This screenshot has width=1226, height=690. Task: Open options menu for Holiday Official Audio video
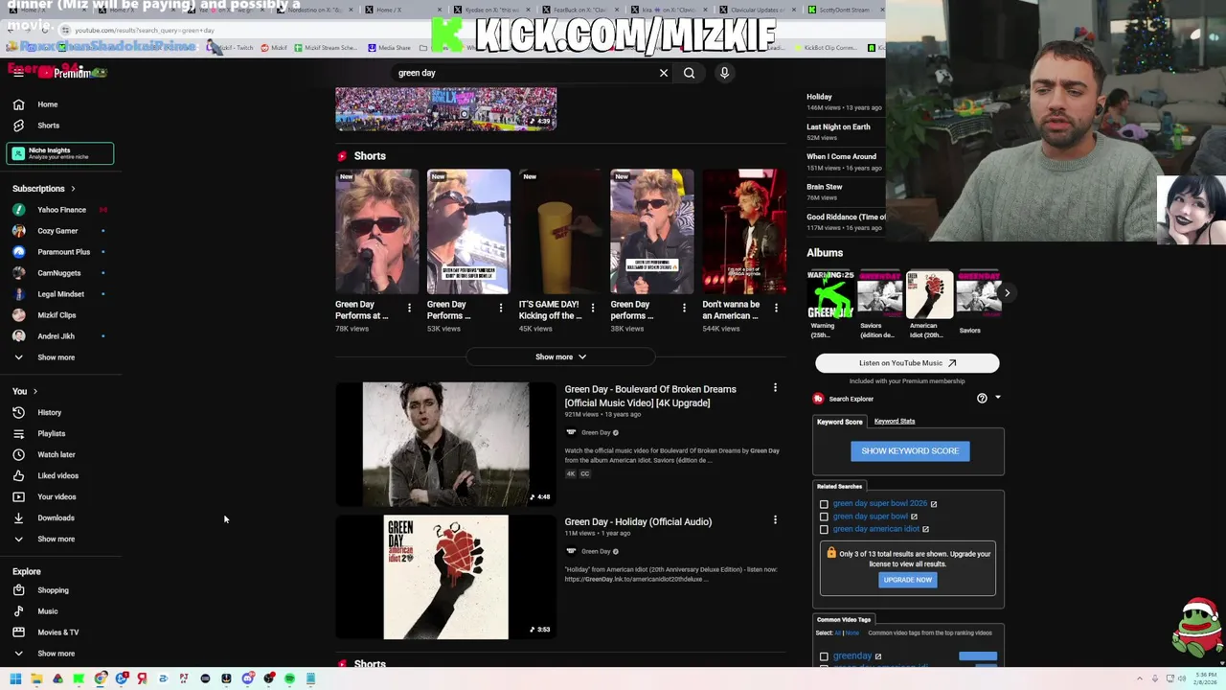click(x=775, y=520)
